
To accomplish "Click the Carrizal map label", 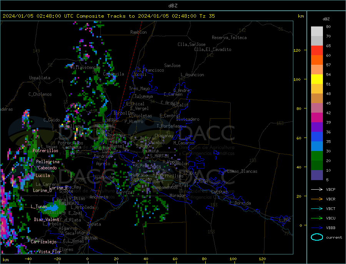I will coord(125,192).
